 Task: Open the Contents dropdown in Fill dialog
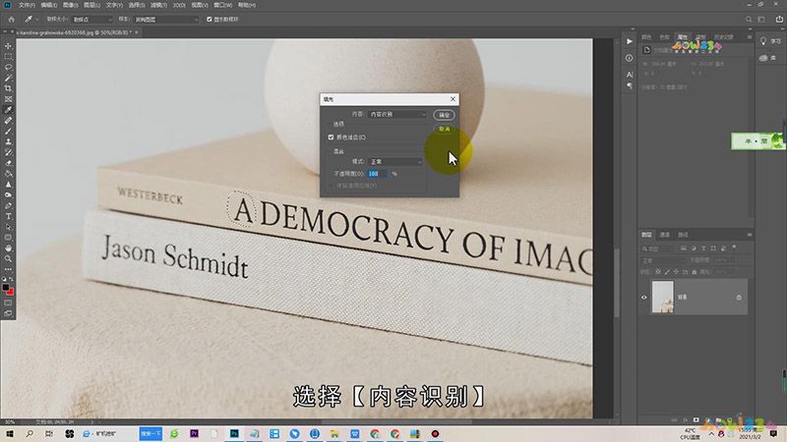[397, 114]
